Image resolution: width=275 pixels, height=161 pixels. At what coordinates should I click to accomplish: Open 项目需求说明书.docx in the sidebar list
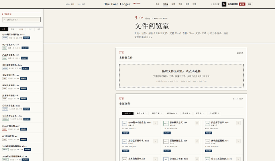[22, 67]
